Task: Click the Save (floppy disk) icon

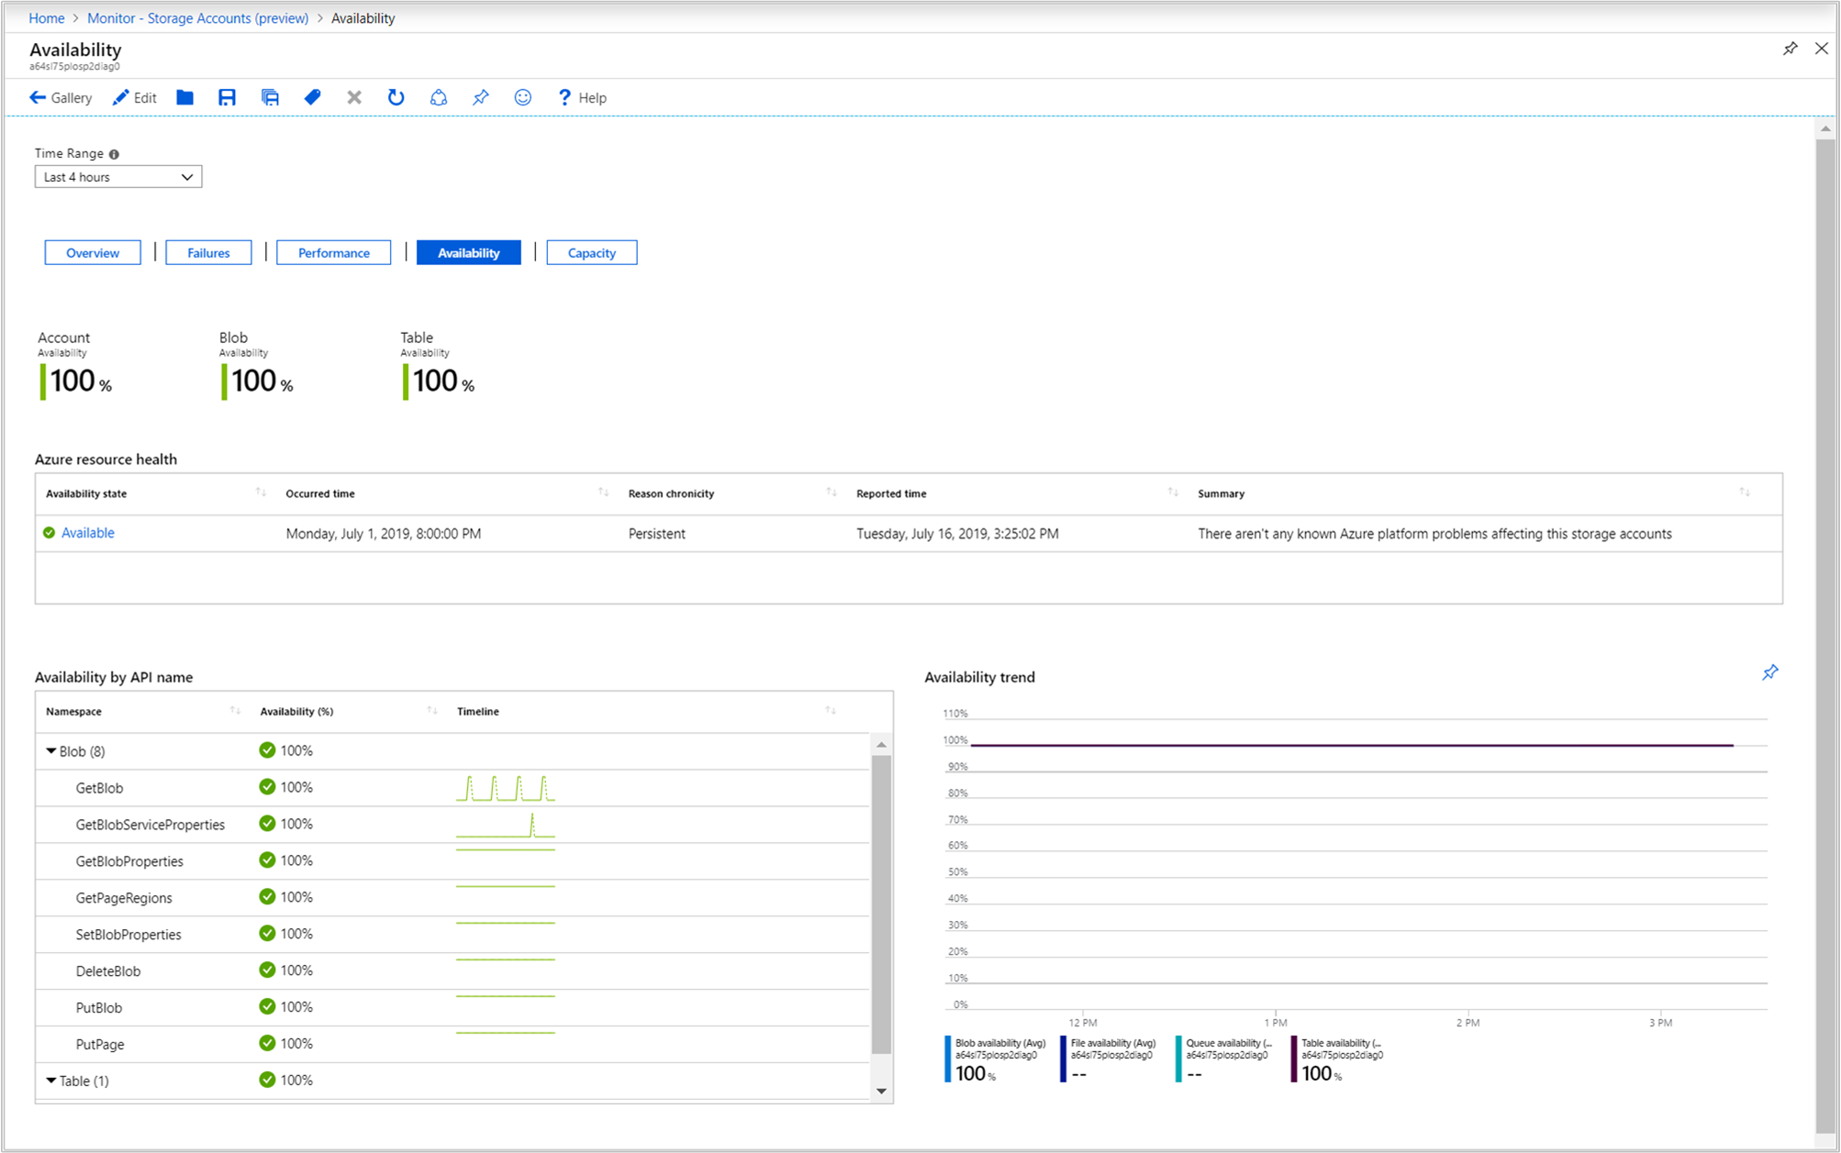Action: pos(229,97)
